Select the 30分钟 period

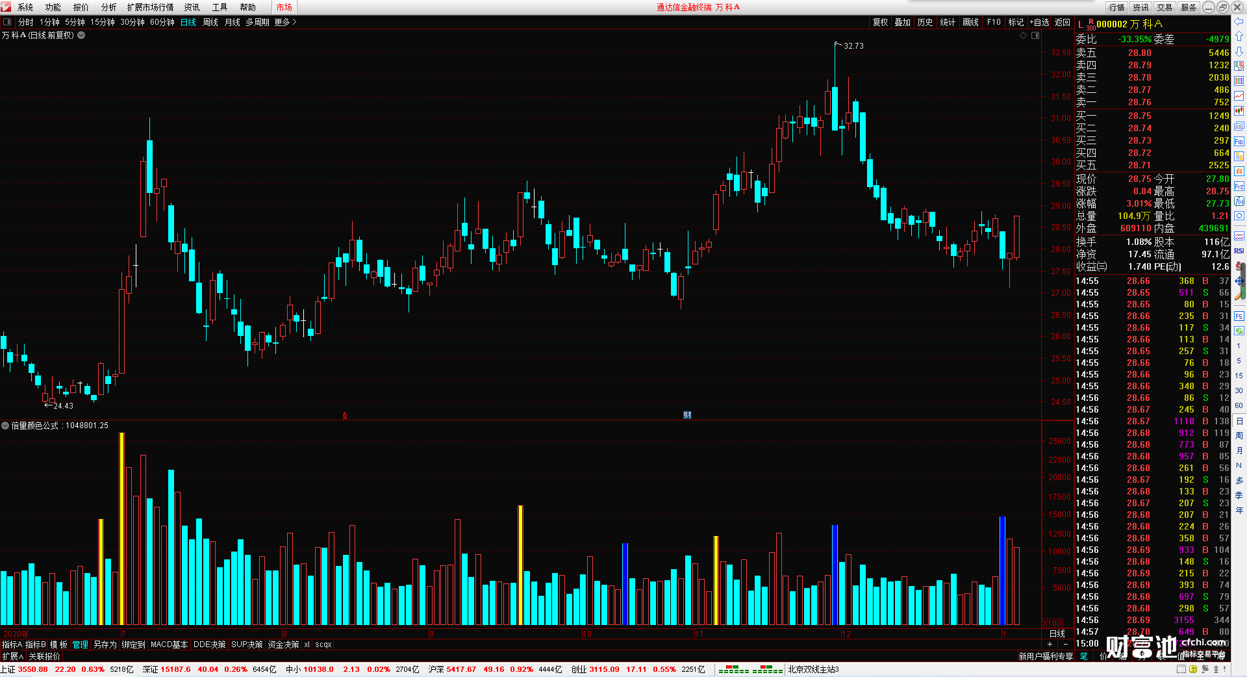click(x=132, y=22)
